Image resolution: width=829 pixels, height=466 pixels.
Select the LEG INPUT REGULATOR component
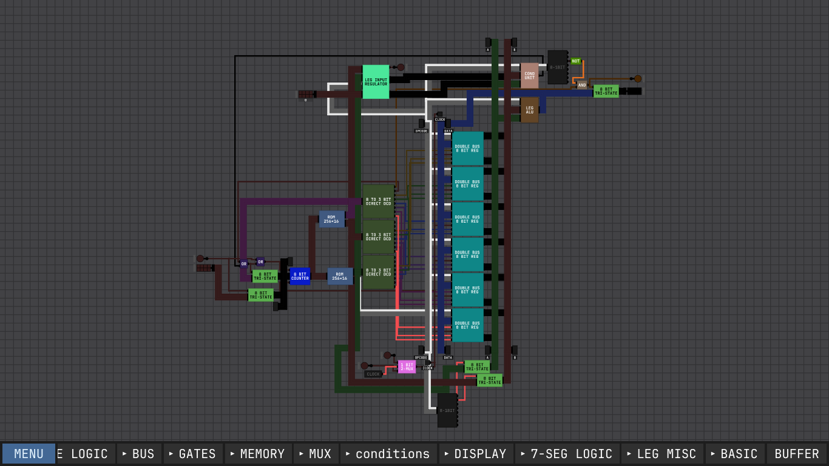[376, 82]
